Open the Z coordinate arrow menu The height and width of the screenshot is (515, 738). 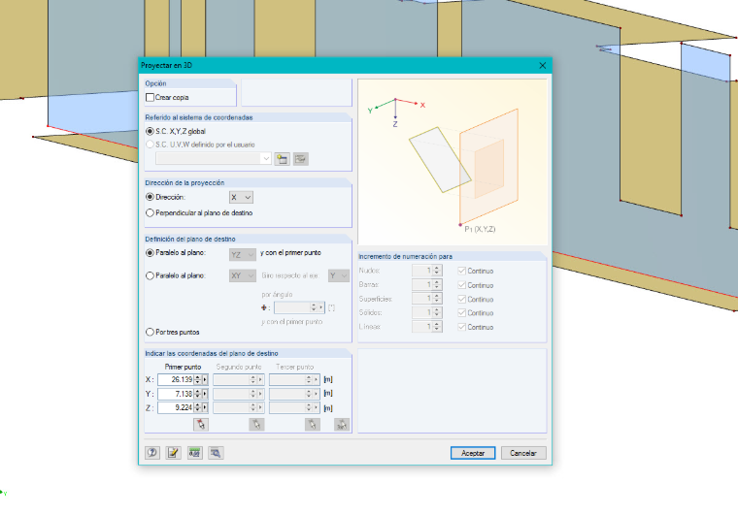click(x=205, y=407)
